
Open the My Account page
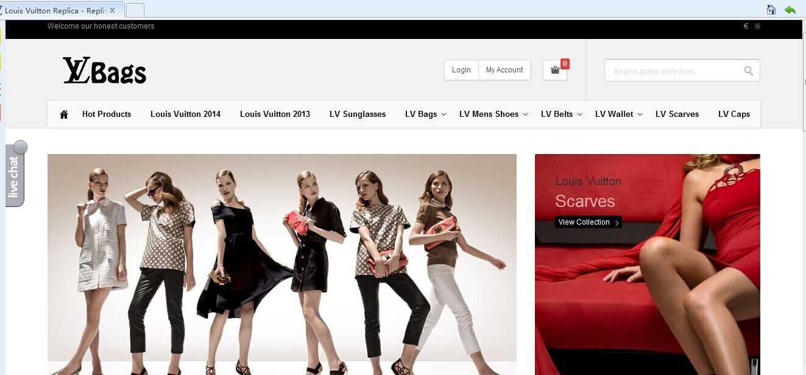pyautogui.click(x=504, y=70)
